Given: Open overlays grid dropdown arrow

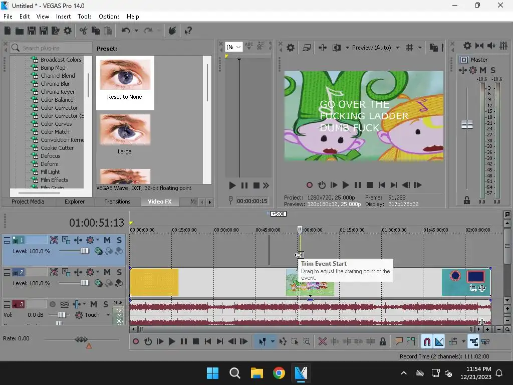Looking at the screenshot, I should (x=420, y=48).
